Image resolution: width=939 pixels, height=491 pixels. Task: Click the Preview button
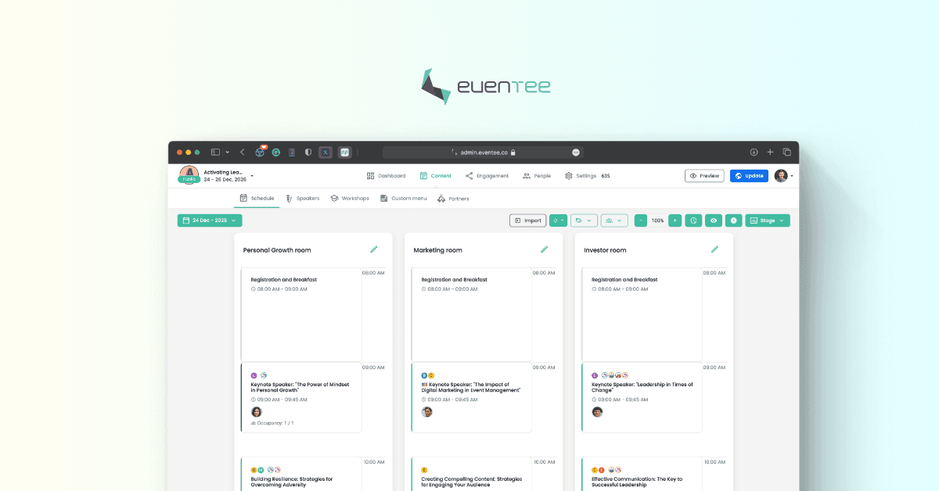703,176
